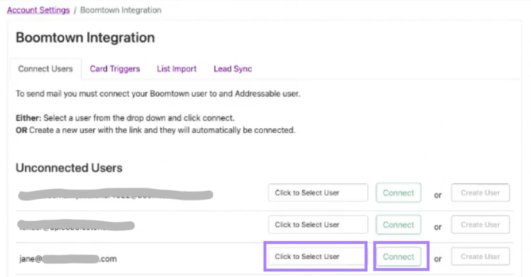The width and height of the screenshot is (531, 277).
Task: Open the Account Settings breadcrumb link
Action: pos(38,10)
